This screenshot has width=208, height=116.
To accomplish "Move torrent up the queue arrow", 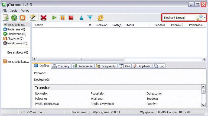I will [82, 18].
